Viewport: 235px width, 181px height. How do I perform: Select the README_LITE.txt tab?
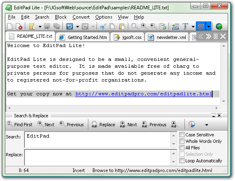tap(31, 36)
